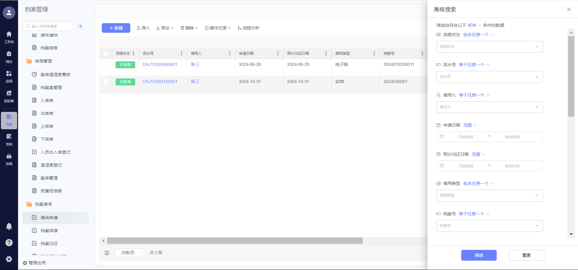Open the 20条/页 page size dropdown
The height and width of the screenshot is (270, 578).
(130, 253)
